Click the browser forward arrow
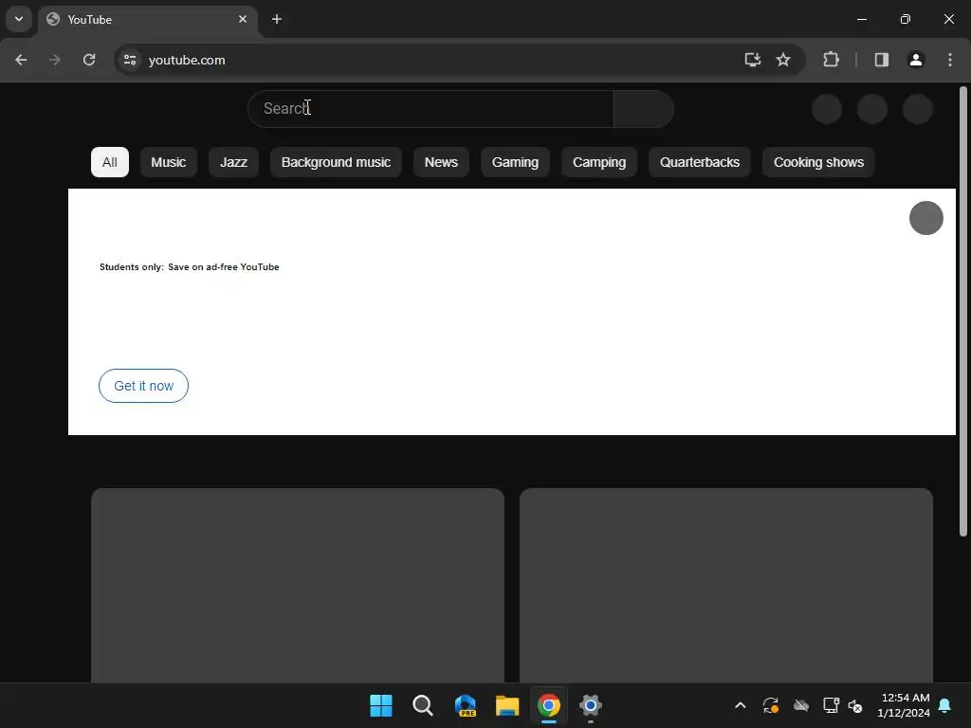This screenshot has height=728, width=971. (x=55, y=60)
